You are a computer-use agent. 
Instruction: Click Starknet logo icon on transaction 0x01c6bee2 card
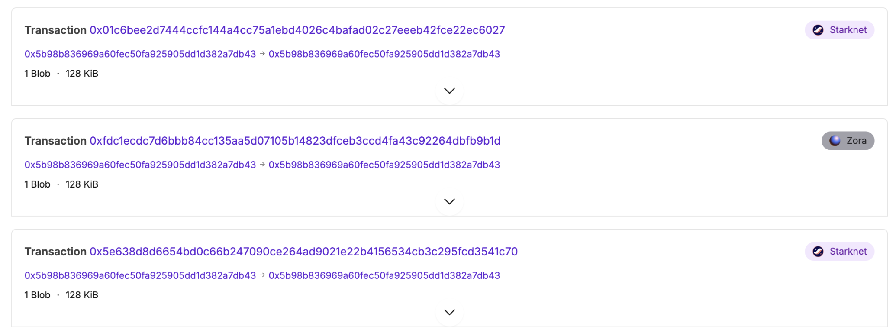coord(818,30)
